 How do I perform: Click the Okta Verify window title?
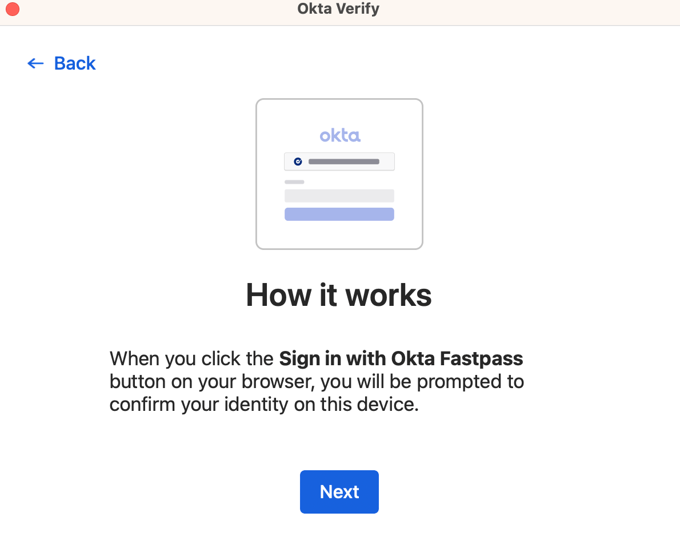click(338, 9)
